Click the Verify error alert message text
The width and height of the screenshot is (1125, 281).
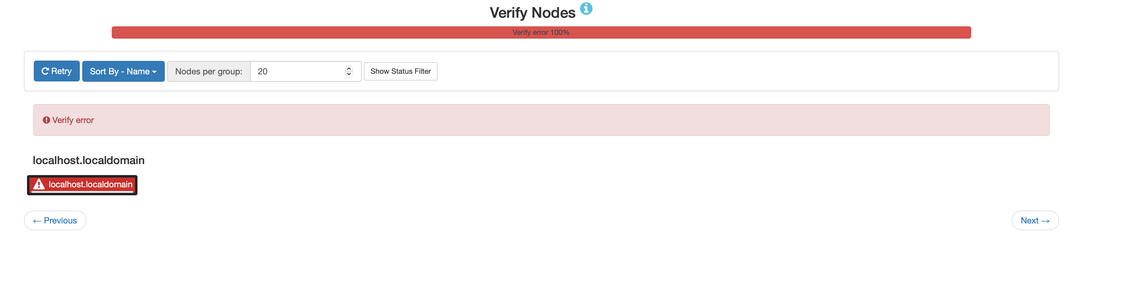click(73, 120)
